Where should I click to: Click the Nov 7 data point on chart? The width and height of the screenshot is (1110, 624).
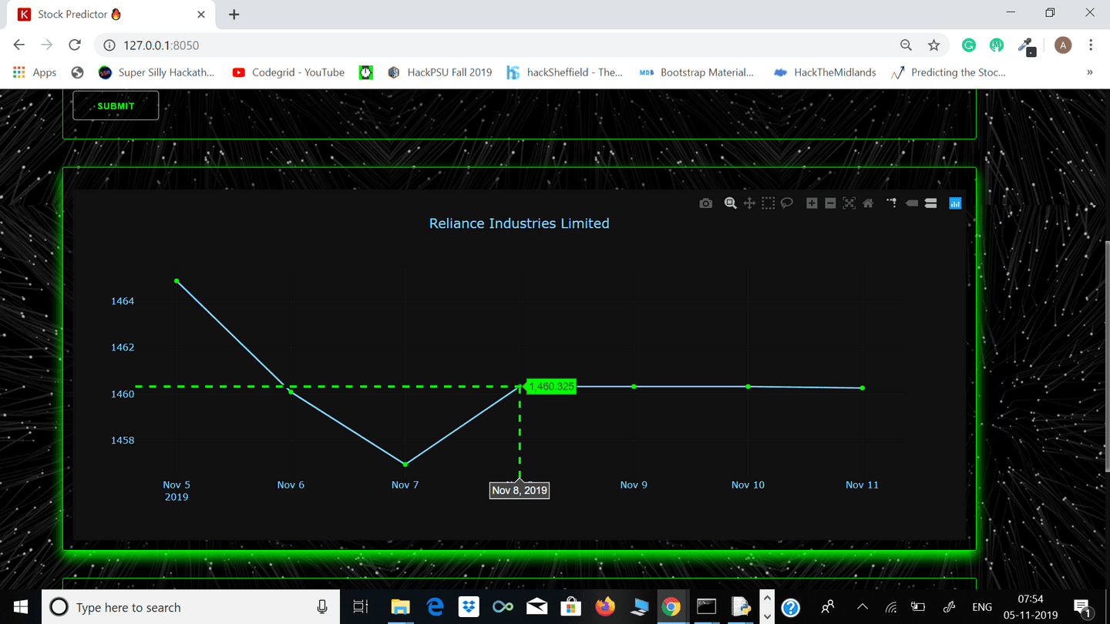pyautogui.click(x=405, y=464)
